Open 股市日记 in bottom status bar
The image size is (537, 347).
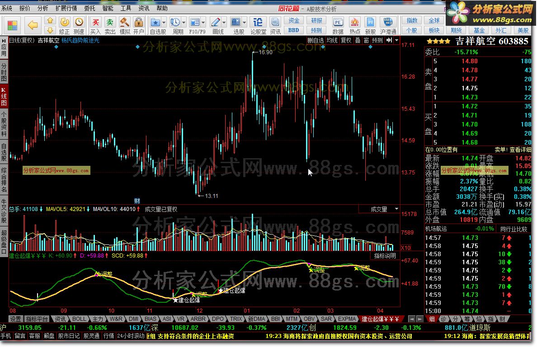pyautogui.click(x=69, y=336)
